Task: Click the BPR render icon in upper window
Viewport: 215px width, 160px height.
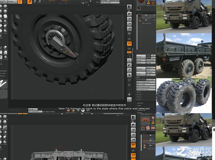Action: (x=129, y=7)
